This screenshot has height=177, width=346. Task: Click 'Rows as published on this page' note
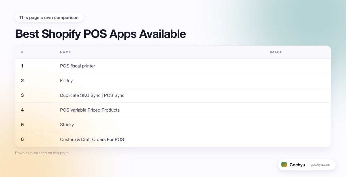(x=42, y=153)
